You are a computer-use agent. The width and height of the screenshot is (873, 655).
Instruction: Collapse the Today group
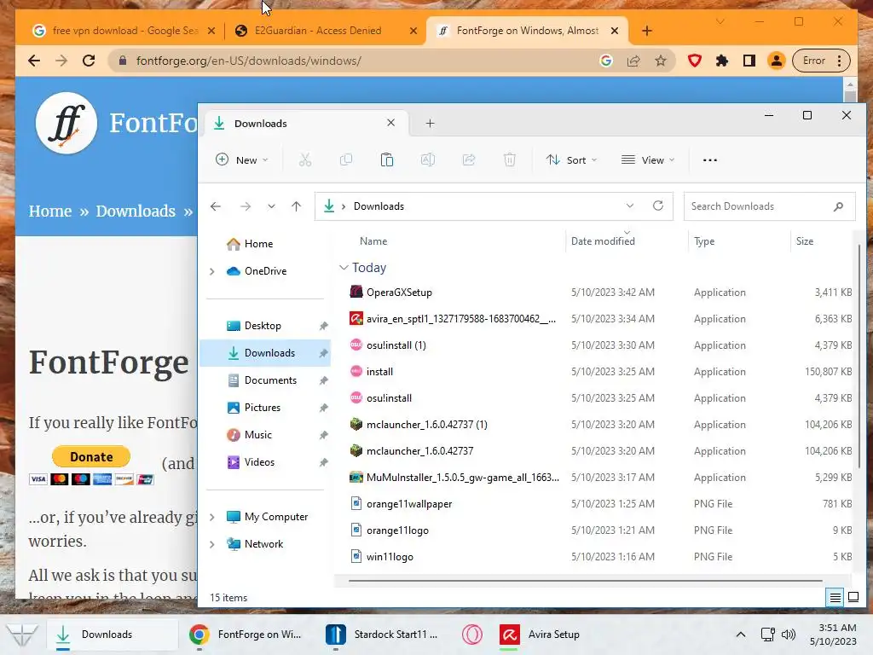pos(344,268)
